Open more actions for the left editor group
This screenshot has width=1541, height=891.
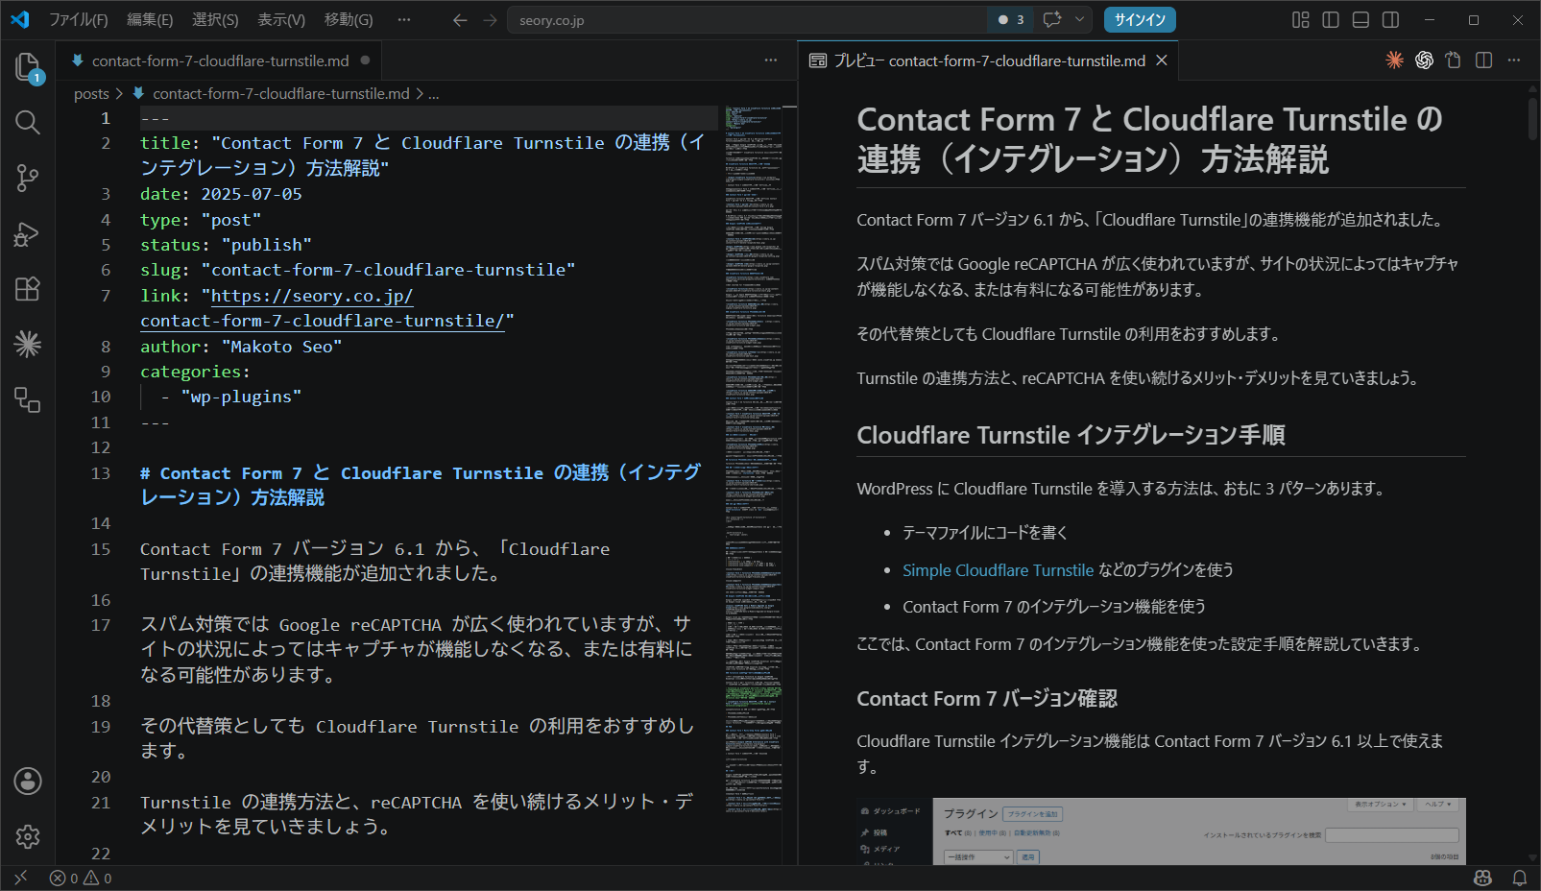pos(771,60)
